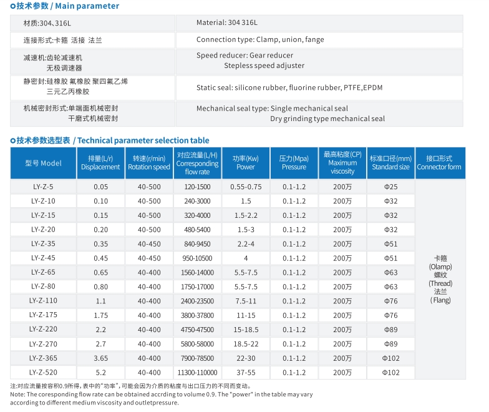Select the 'Material: 304 316L' text
489x412 pixels.
pos(227,22)
